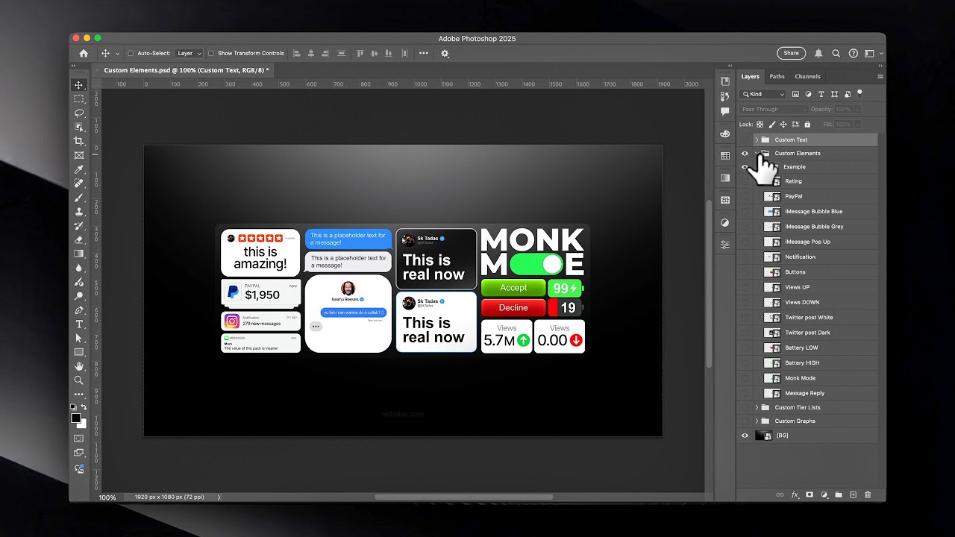This screenshot has height=537, width=955.
Task: Open more align options ellipsis
Action: point(424,53)
